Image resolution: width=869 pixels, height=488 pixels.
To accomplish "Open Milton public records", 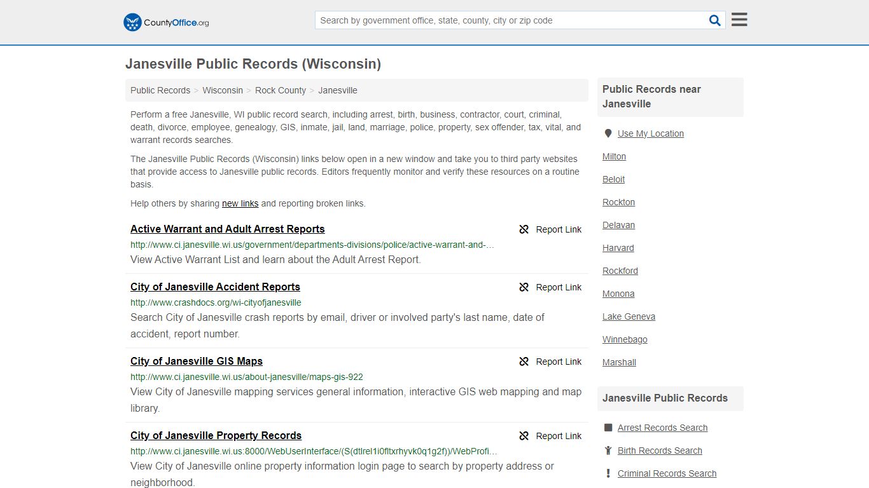I will coord(614,156).
